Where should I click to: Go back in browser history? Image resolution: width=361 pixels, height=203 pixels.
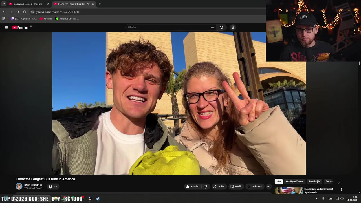4,12
